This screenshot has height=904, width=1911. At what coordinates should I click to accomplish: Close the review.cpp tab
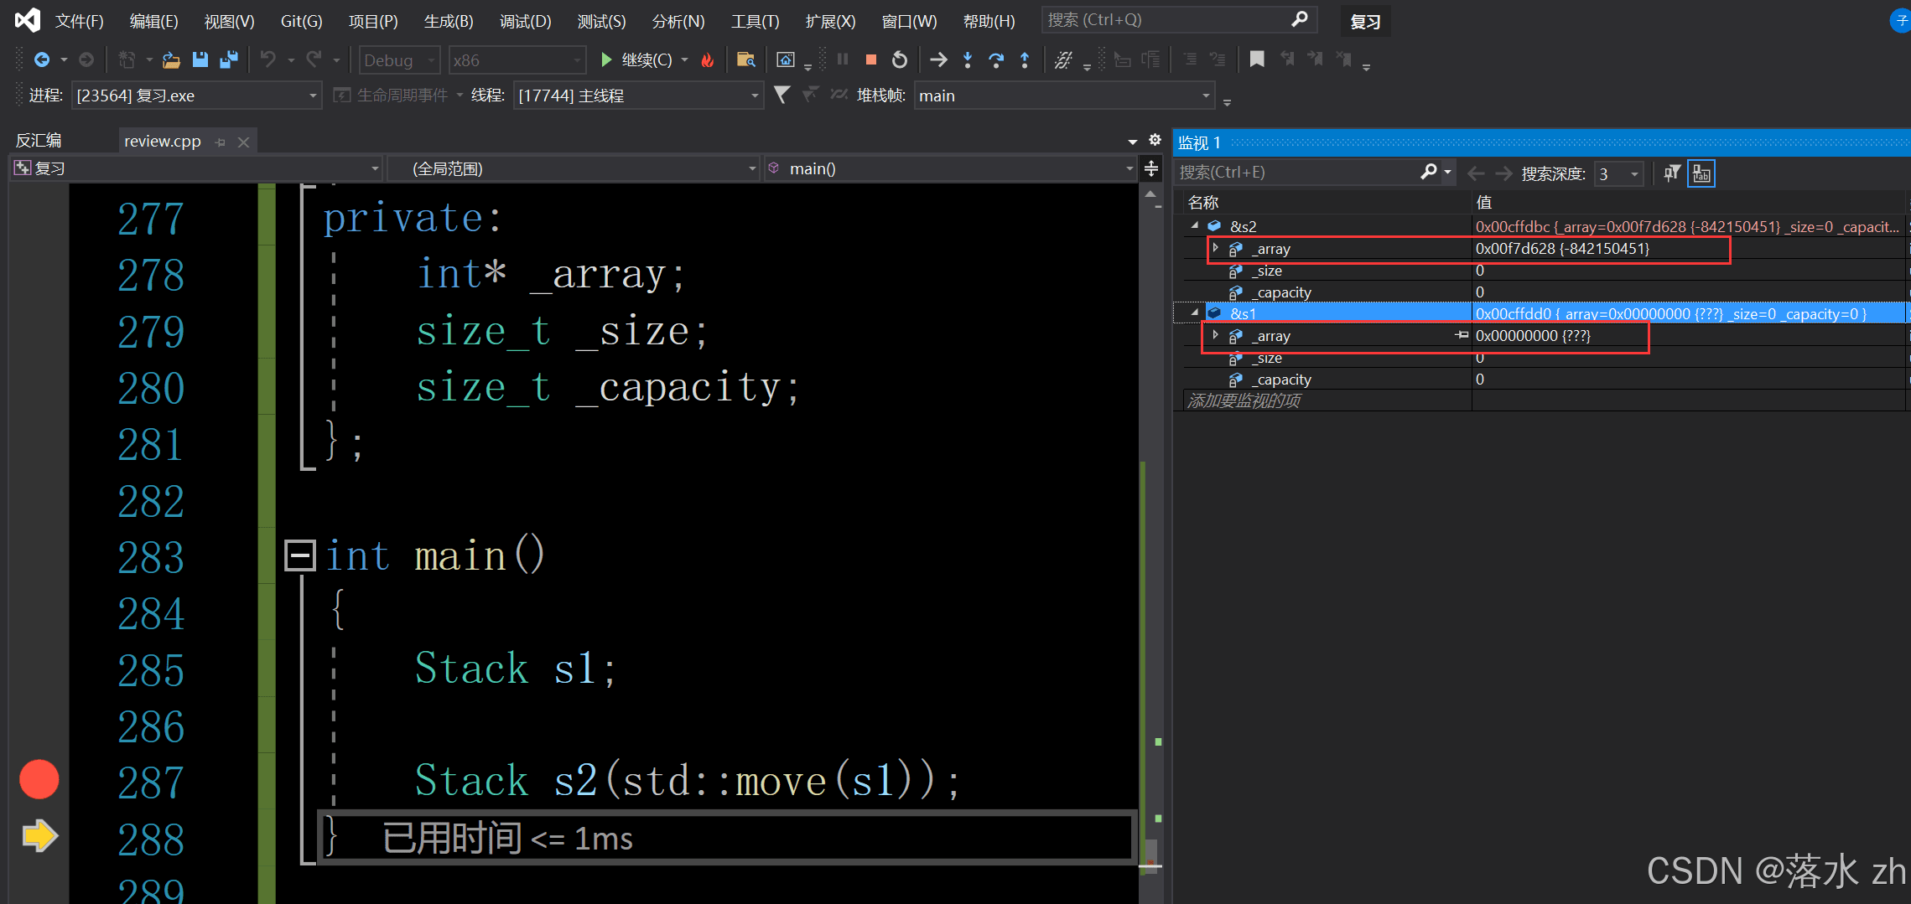click(243, 142)
